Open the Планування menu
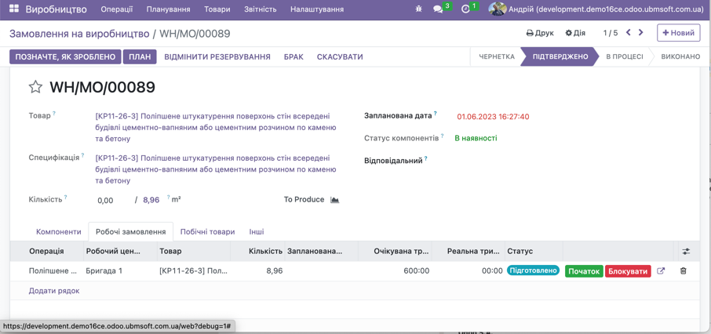Viewport: 711px width, 334px height. point(168,9)
